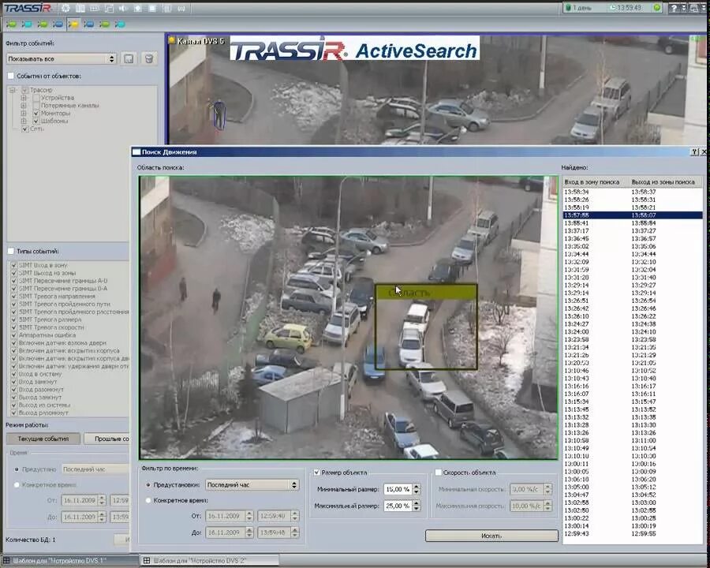Open the 'Последний час' dropdown in left panel
The width and height of the screenshot is (710, 568).
(x=95, y=469)
